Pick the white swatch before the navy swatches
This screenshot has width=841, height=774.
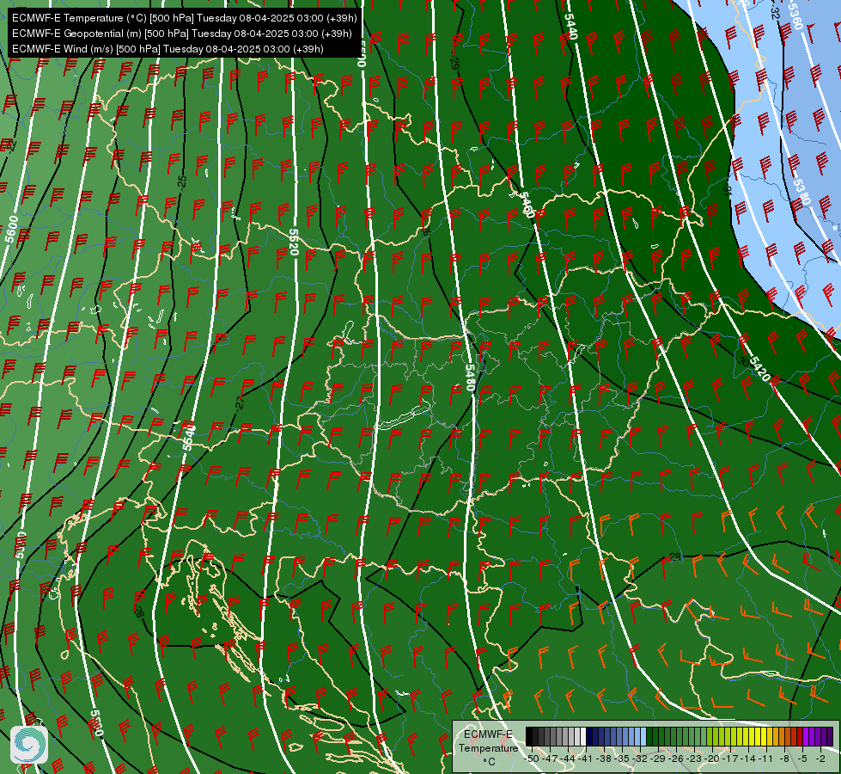click(x=583, y=736)
